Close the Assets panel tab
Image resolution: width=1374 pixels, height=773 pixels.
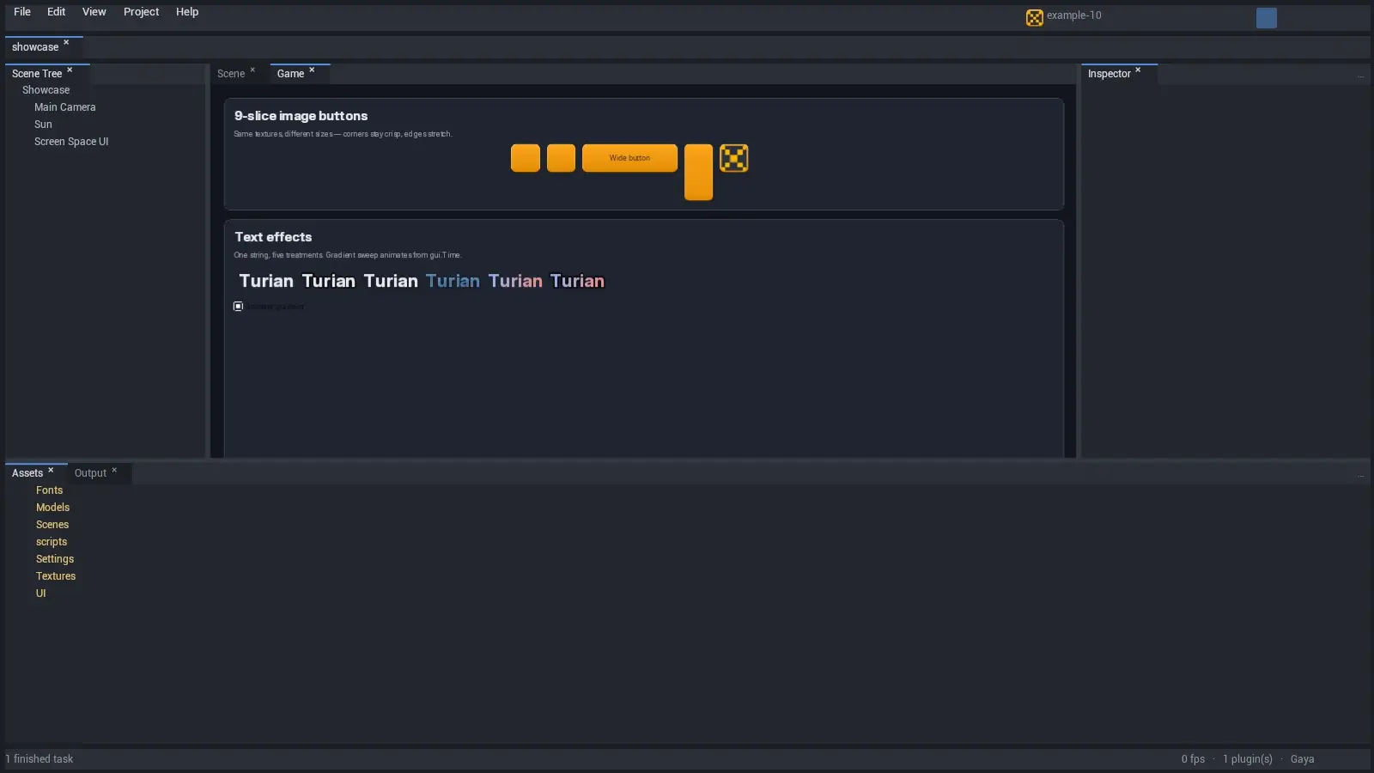(51, 470)
